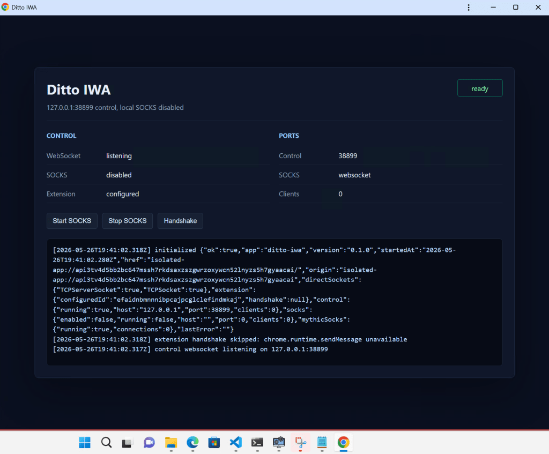The image size is (549, 454).
Task: Select the Control port value 38899
Action: (347, 156)
